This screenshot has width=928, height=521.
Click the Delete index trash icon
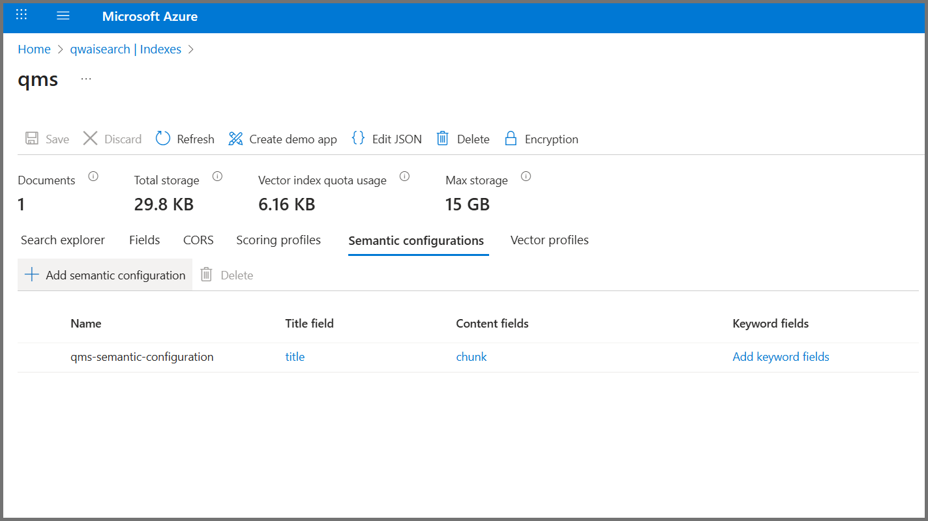coord(443,138)
